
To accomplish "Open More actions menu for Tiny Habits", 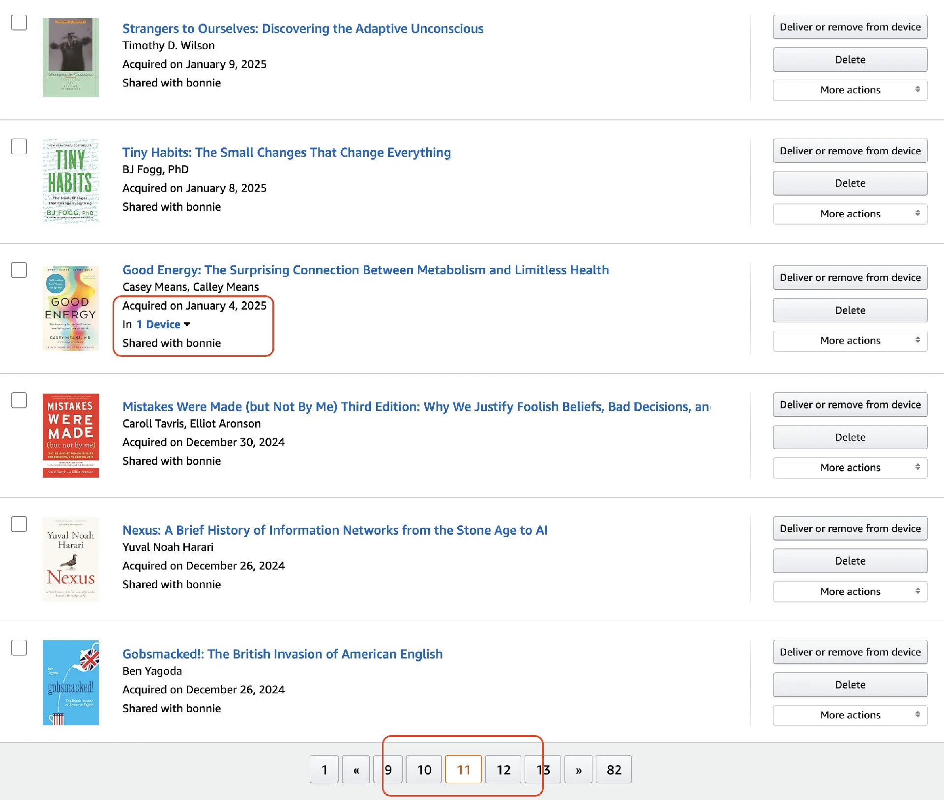I will coord(850,214).
